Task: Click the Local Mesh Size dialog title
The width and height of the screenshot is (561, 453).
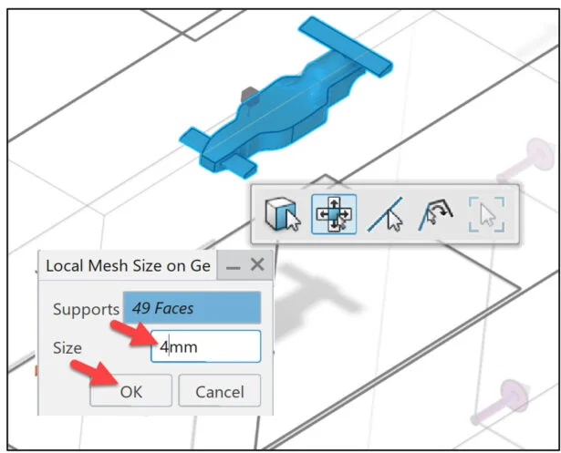Action: (128, 265)
